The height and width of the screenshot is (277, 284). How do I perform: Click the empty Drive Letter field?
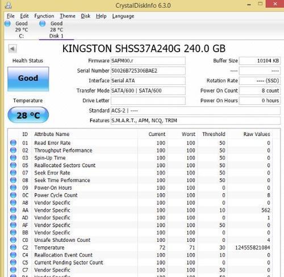pyautogui.click(x=148, y=101)
